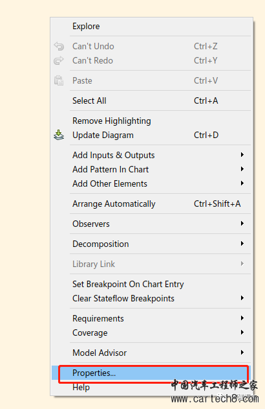
Task: Open the Requirements submenu
Action: (x=151, y=318)
